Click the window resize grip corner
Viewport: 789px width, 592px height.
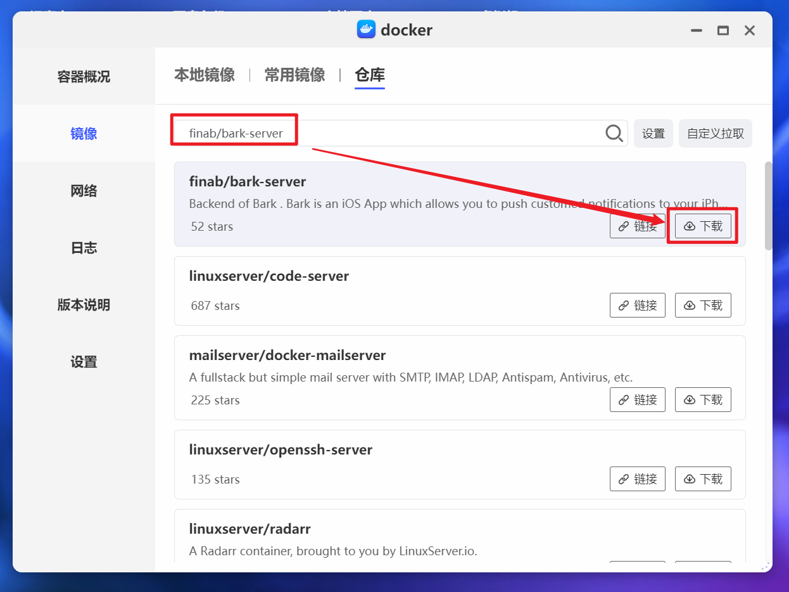[x=767, y=566]
